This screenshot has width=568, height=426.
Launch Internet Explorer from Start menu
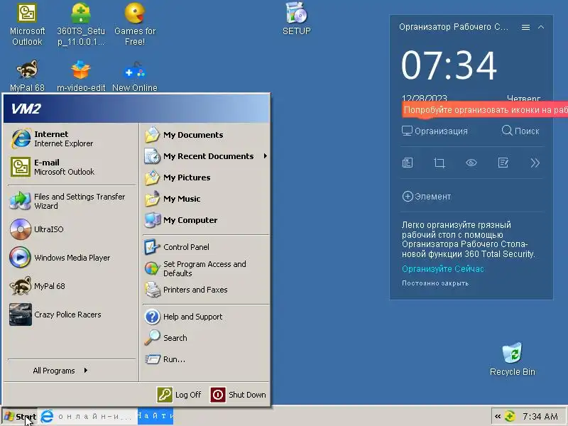[x=71, y=138]
